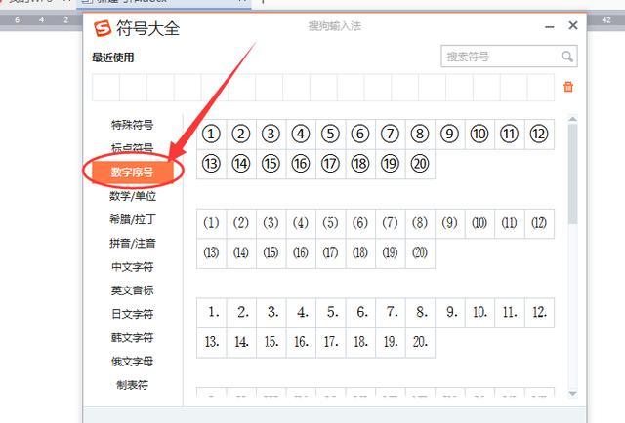
Task: Insert dotted number 20.
Action: click(x=420, y=342)
